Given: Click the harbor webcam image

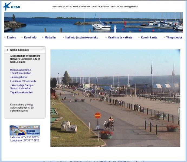Looking at the screenshot, I should pyautogui.click(x=115, y=98).
